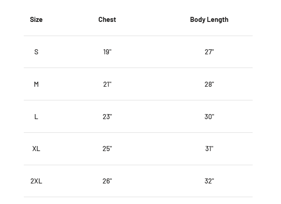Select the L size cell

36,116
